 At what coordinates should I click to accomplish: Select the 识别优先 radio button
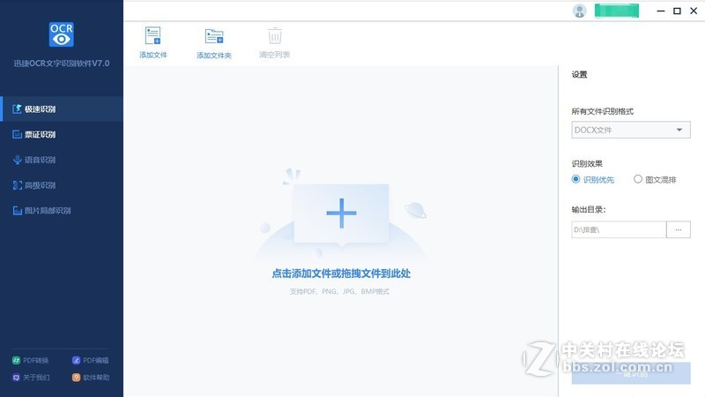[x=575, y=179]
